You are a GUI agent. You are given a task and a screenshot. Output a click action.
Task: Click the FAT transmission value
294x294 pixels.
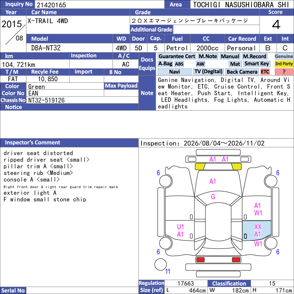[13, 79]
